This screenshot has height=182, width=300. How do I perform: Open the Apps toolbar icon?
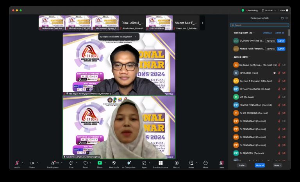pyautogui.click(x=144, y=163)
